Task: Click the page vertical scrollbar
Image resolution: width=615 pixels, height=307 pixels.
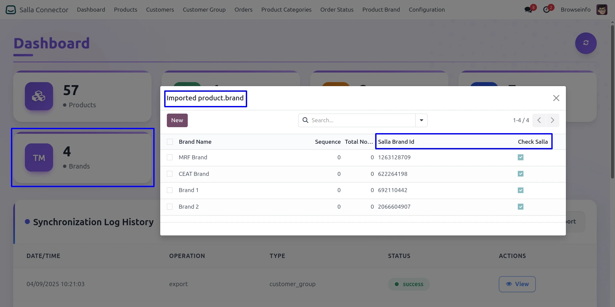Action: pos(612,99)
